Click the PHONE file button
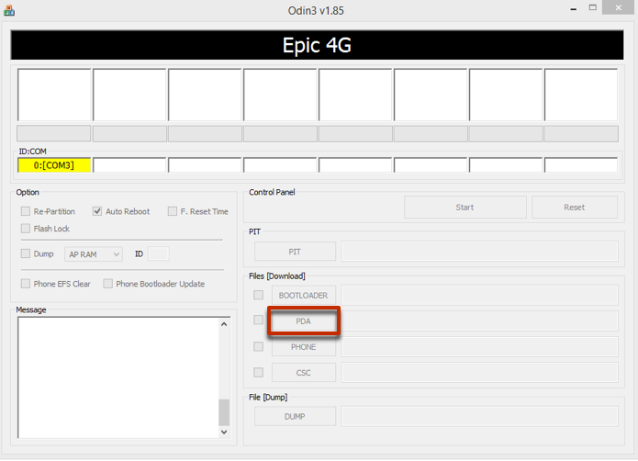The image size is (638, 461). [304, 347]
